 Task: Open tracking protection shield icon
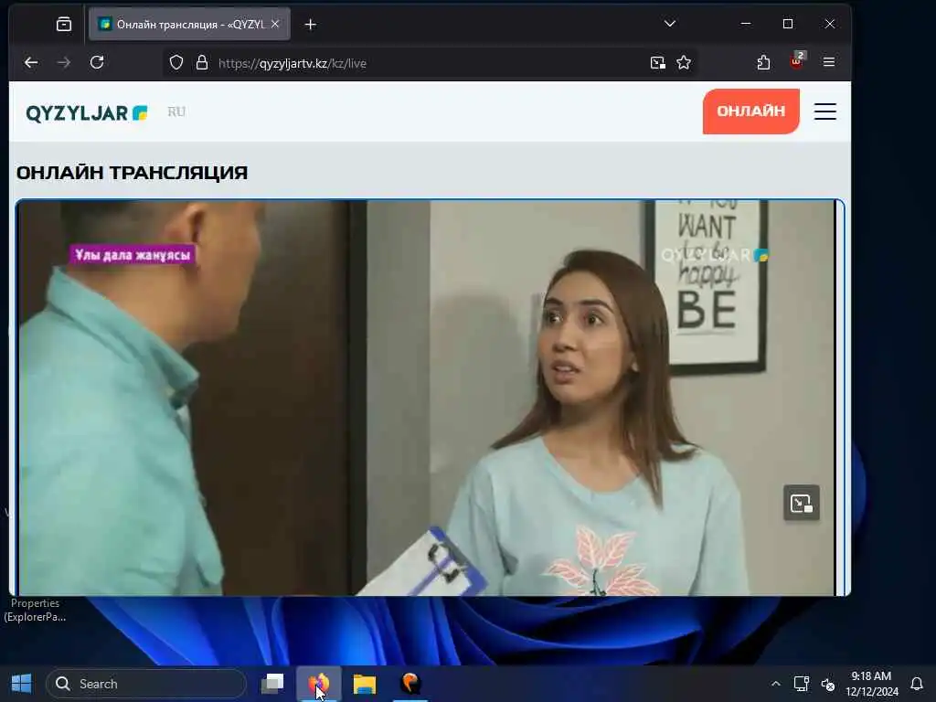(x=176, y=63)
